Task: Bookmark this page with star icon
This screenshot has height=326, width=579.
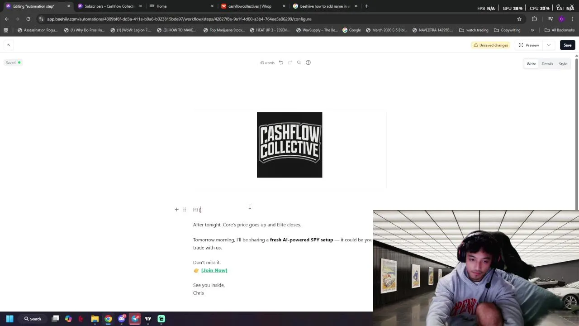Action: [x=519, y=19]
